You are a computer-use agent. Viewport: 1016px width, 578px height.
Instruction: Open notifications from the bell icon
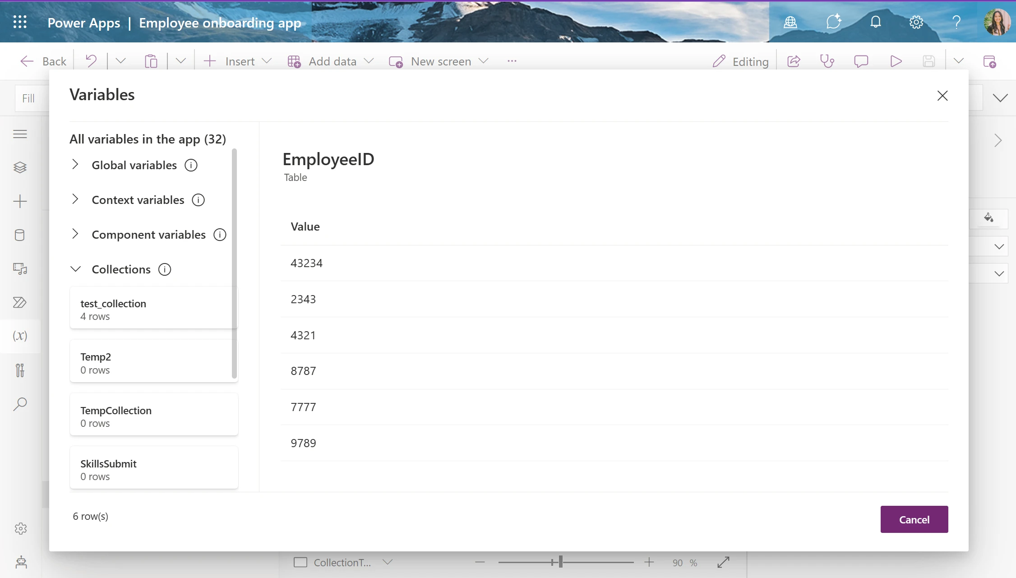(x=875, y=22)
